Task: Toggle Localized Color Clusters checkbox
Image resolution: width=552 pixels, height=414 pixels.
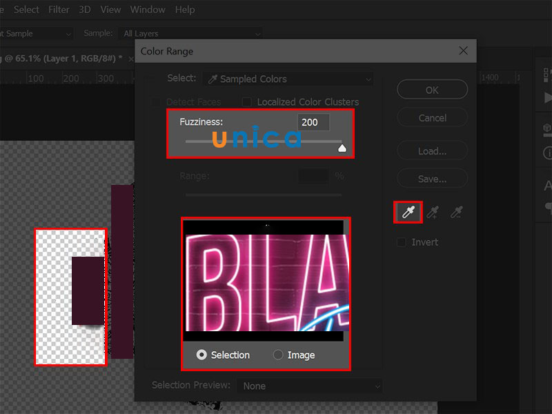Action: pos(247,102)
